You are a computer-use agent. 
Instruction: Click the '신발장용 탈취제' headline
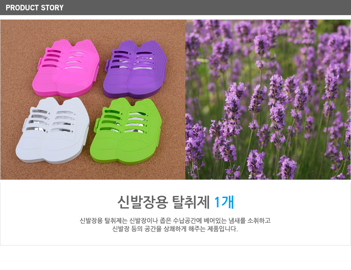(163, 202)
